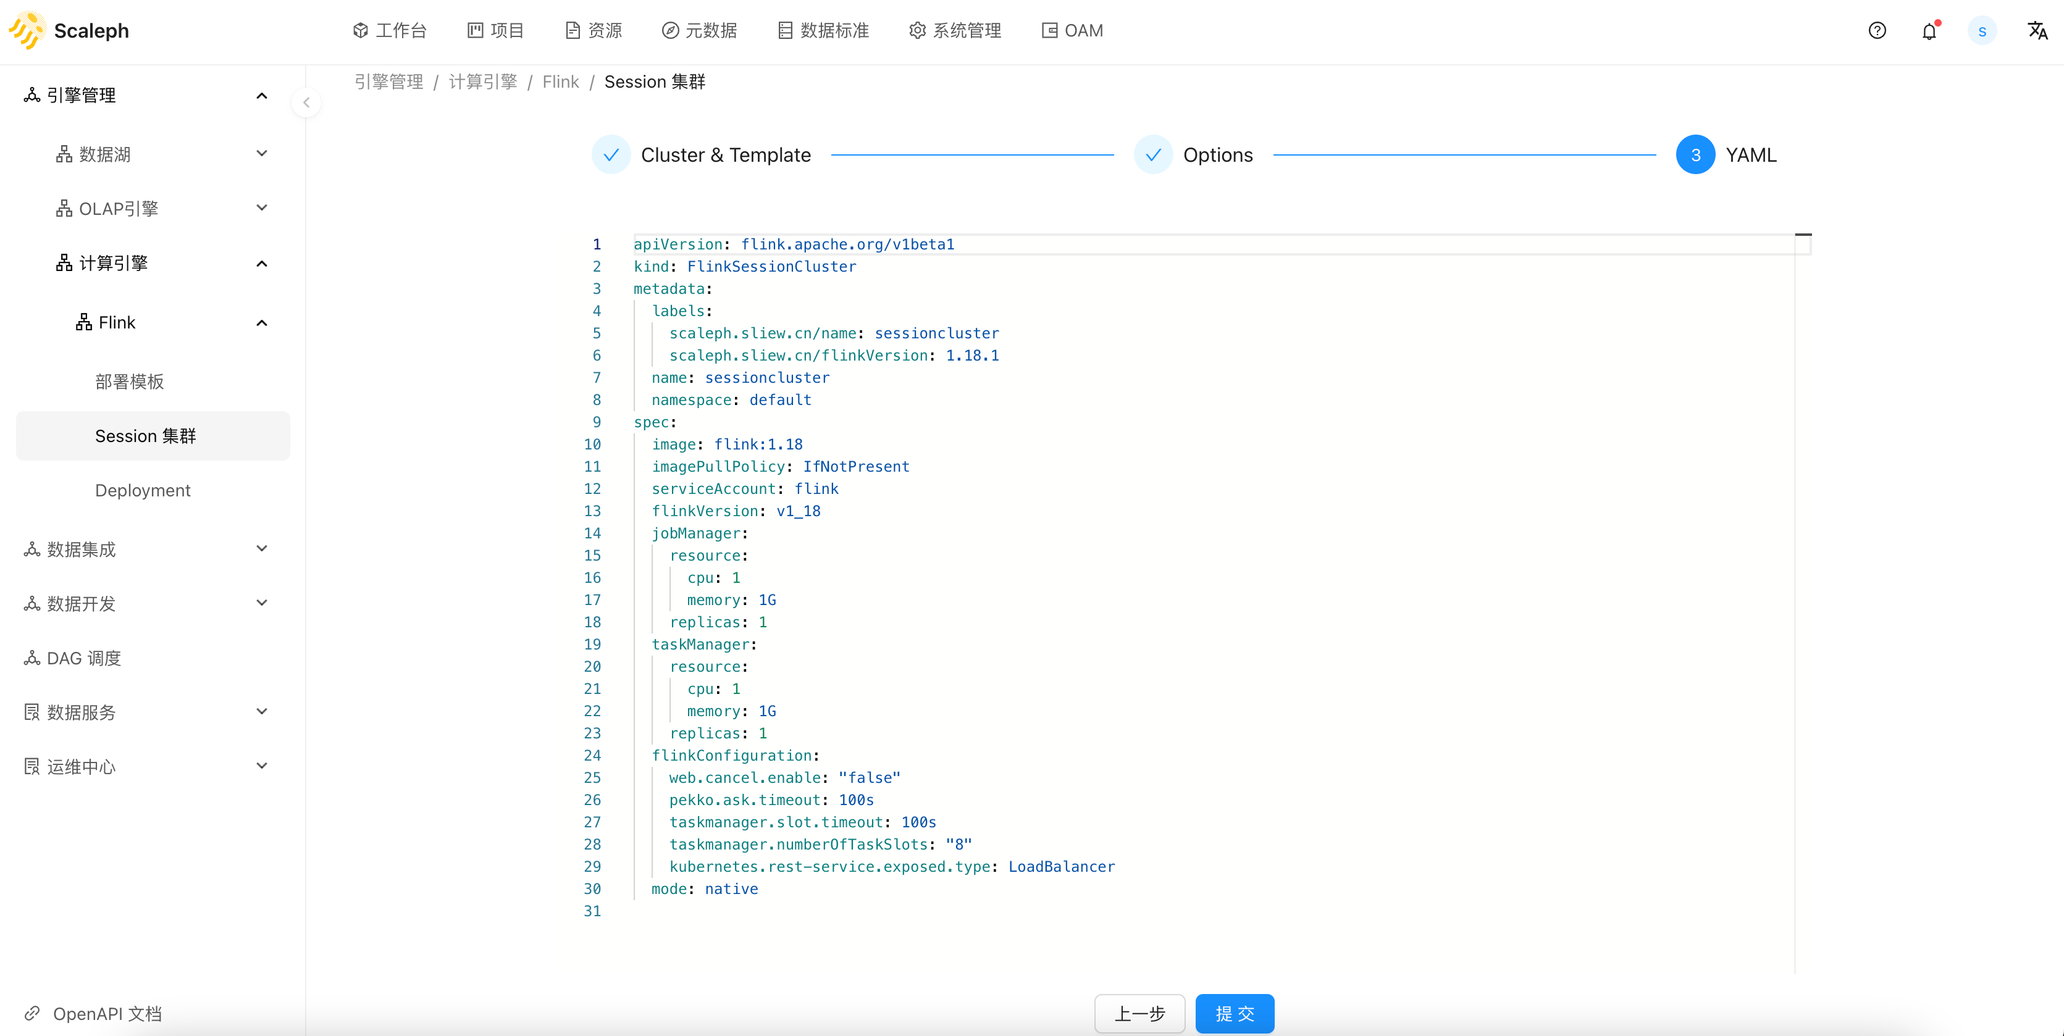The height and width of the screenshot is (1036, 2064).
Task: Click the OpenAPI 文档 link icon
Action: 32,1014
